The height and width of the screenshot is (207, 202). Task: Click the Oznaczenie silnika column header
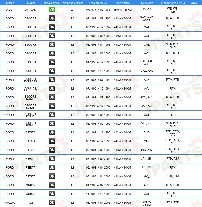(173, 3)
